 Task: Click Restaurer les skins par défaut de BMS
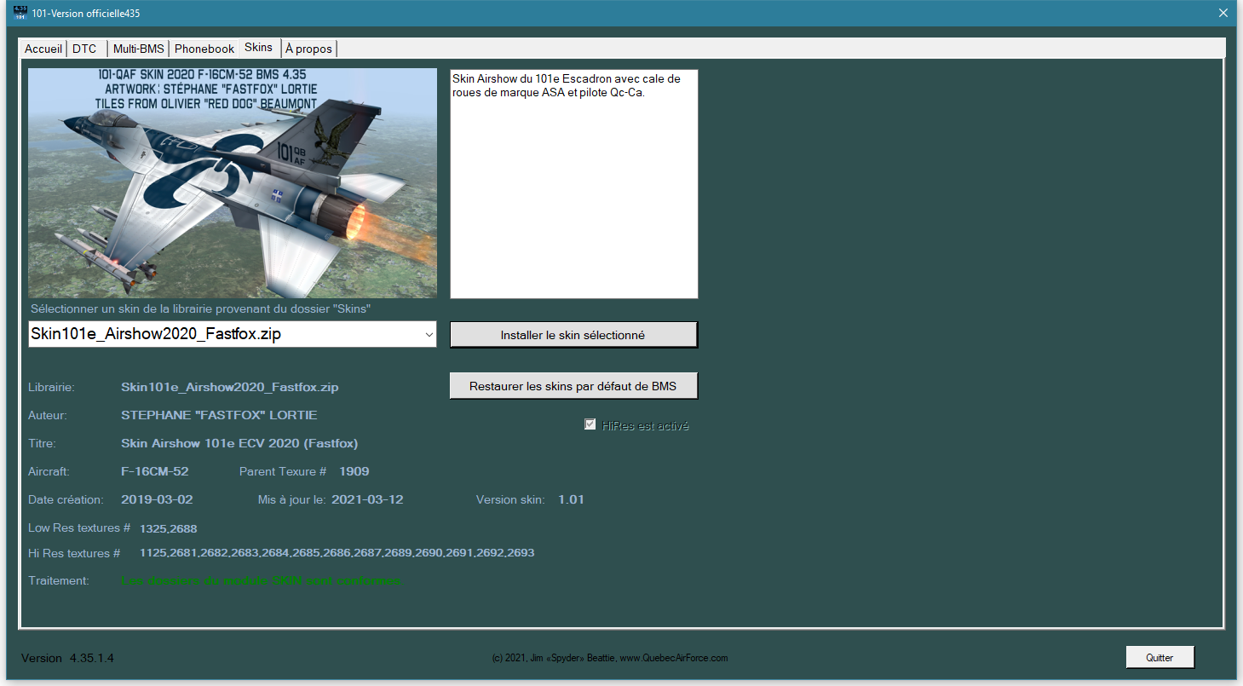(573, 386)
